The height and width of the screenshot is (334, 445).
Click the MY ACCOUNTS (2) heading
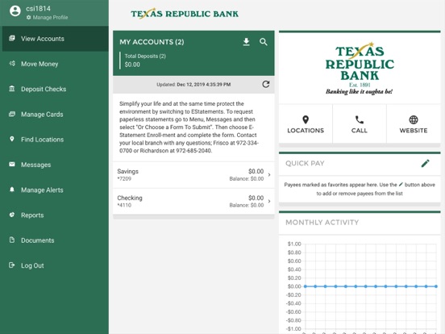152,42
